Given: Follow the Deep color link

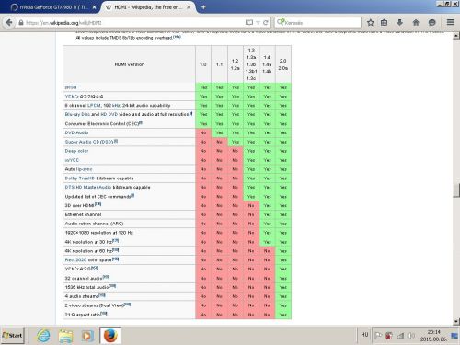Looking at the screenshot, I should (76, 151).
